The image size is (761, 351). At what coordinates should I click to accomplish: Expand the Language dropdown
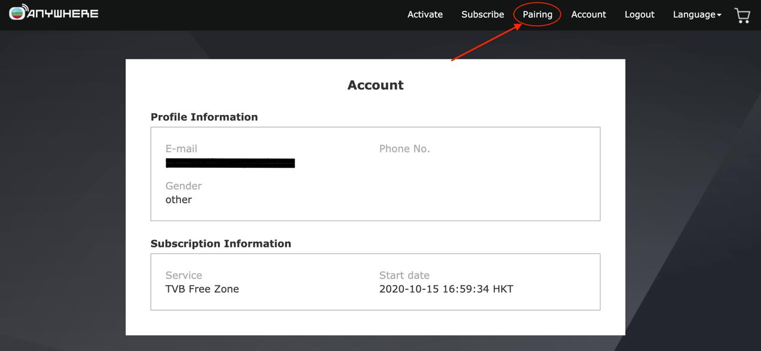(x=697, y=14)
